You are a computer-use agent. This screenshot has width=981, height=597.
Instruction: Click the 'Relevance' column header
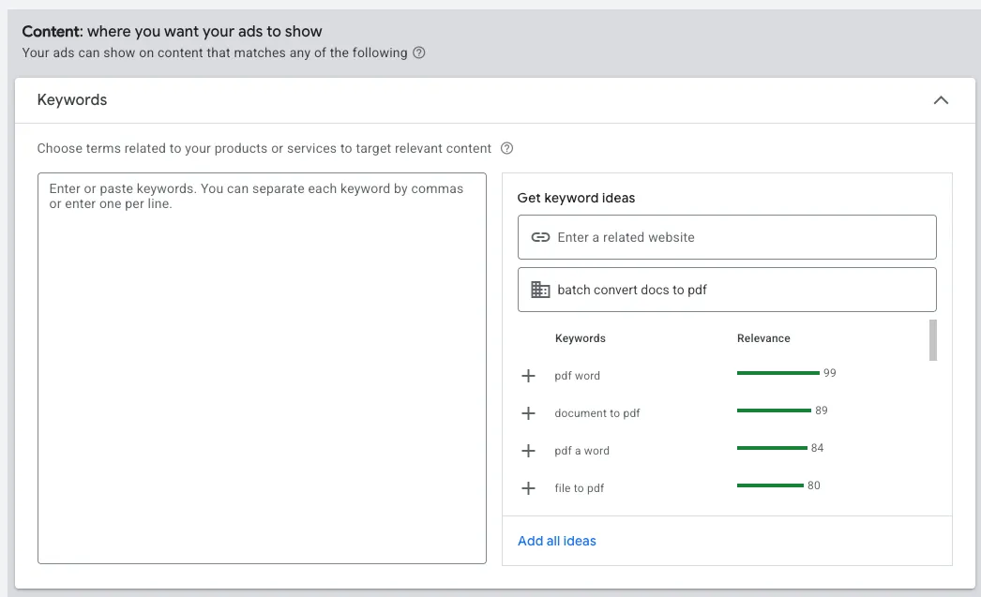coord(763,338)
